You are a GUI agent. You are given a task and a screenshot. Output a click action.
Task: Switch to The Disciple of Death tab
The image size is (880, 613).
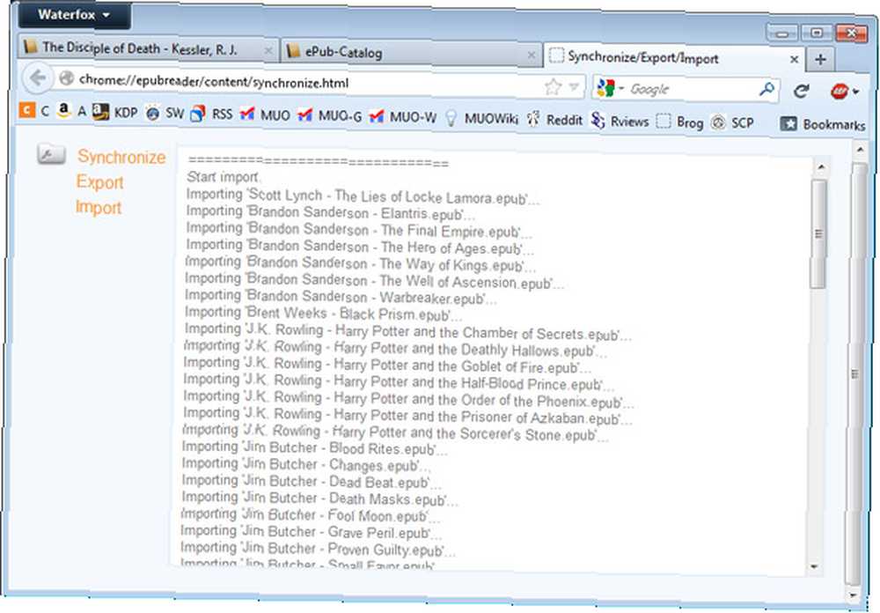[149, 49]
